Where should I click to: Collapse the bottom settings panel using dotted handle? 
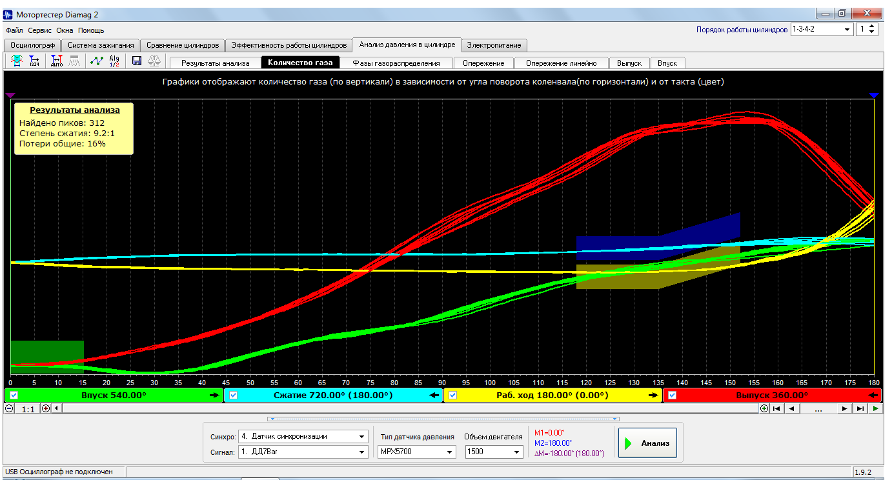[443, 419]
